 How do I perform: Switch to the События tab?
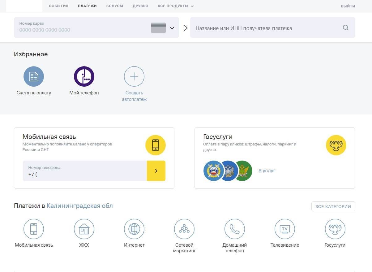[x=58, y=6]
